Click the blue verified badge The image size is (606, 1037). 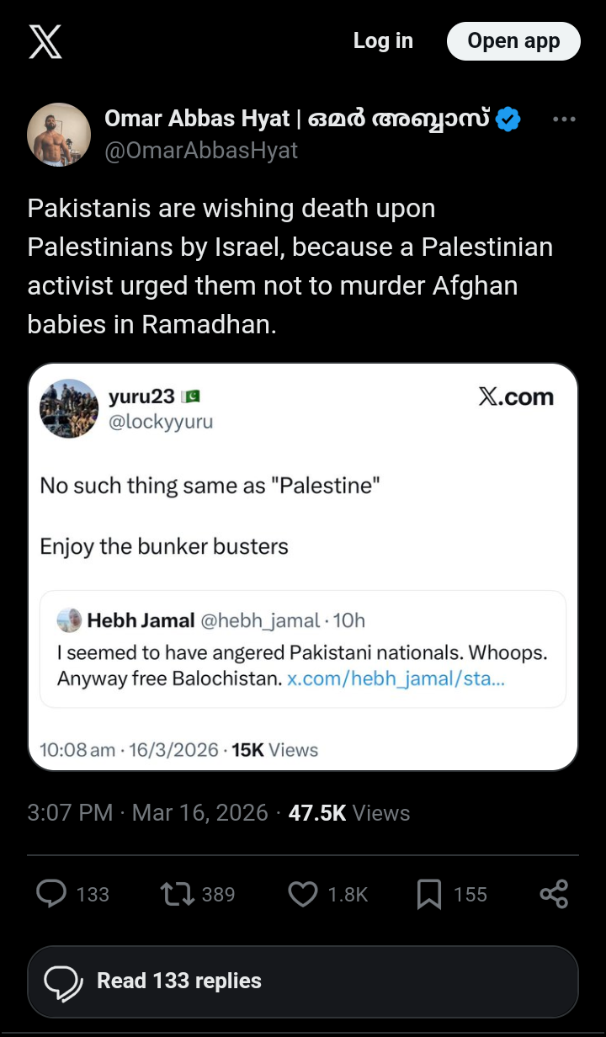(x=508, y=120)
